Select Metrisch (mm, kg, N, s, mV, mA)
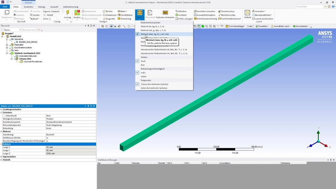This screenshot has height=189, width=336. pyautogui.click(x=164, y=34)
